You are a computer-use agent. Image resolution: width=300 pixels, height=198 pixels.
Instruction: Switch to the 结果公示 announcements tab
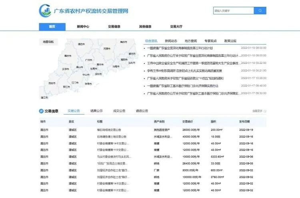click(96, 111)
